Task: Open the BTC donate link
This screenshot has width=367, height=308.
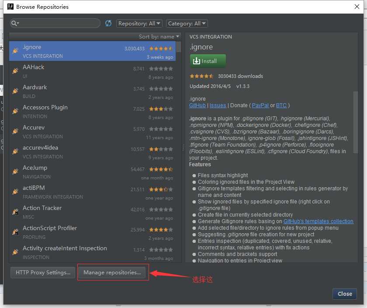Action: coord(281,105)
